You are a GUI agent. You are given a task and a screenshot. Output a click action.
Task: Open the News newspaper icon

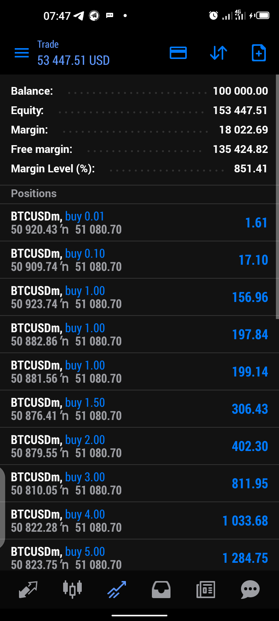pos(206,589)
